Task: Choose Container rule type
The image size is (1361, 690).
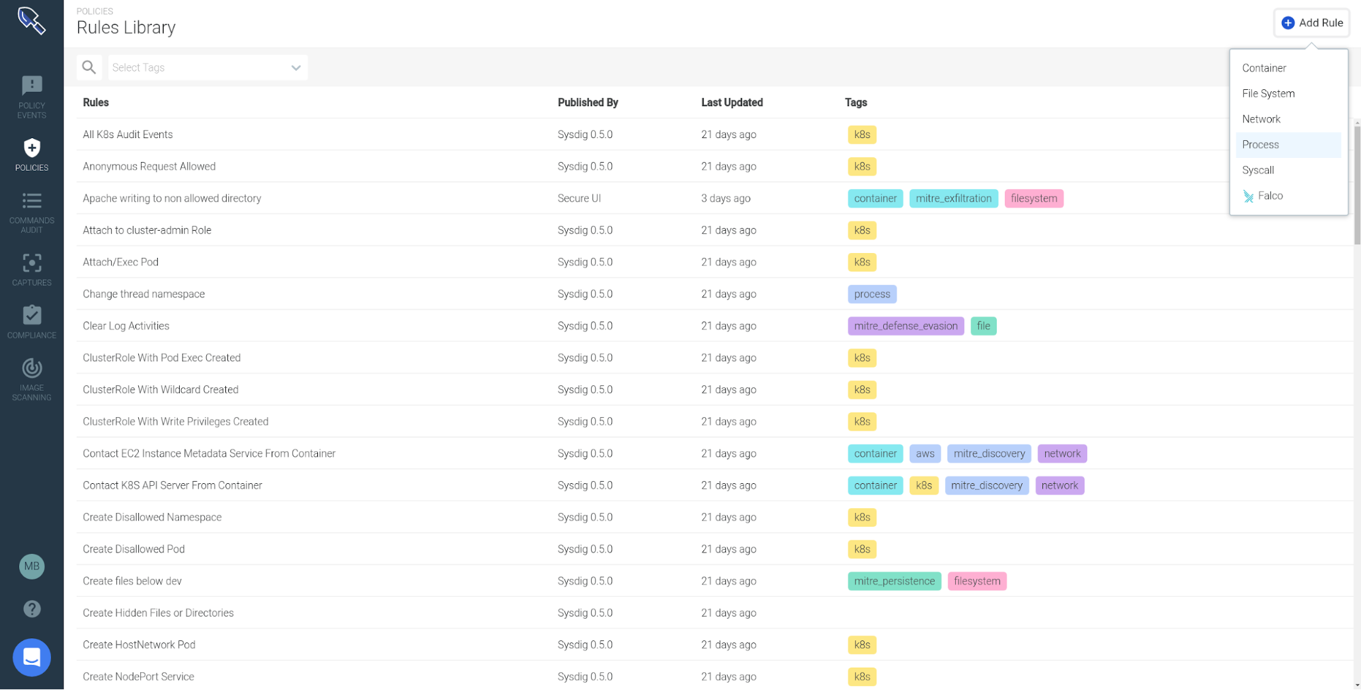Action: (x=1287, y=68)
